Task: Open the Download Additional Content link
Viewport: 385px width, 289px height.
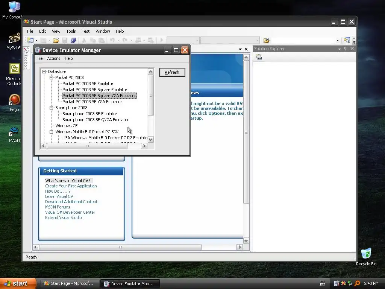Action: click(x=71, y=202)
